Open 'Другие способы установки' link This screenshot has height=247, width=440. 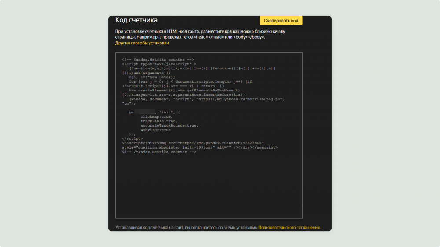[x=142, y=43]
